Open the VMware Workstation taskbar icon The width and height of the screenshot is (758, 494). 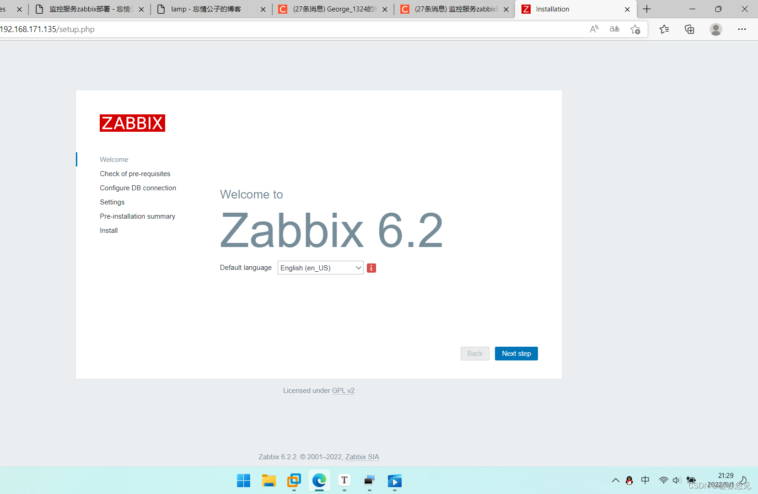pyautogui.click(x=294, y=481)
